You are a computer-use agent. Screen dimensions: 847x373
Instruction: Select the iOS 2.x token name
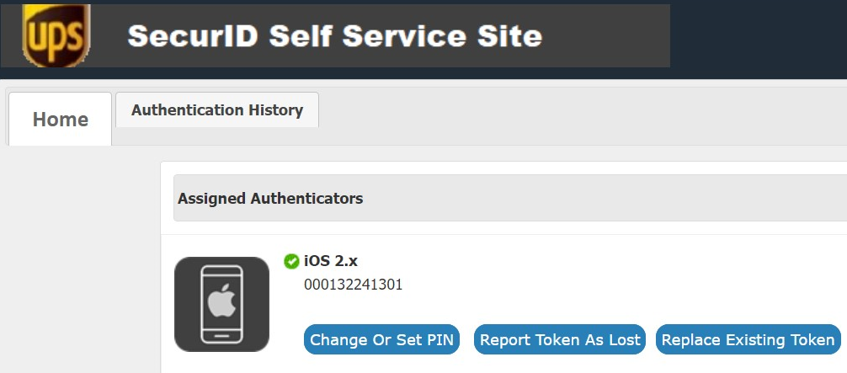(331, 261)
